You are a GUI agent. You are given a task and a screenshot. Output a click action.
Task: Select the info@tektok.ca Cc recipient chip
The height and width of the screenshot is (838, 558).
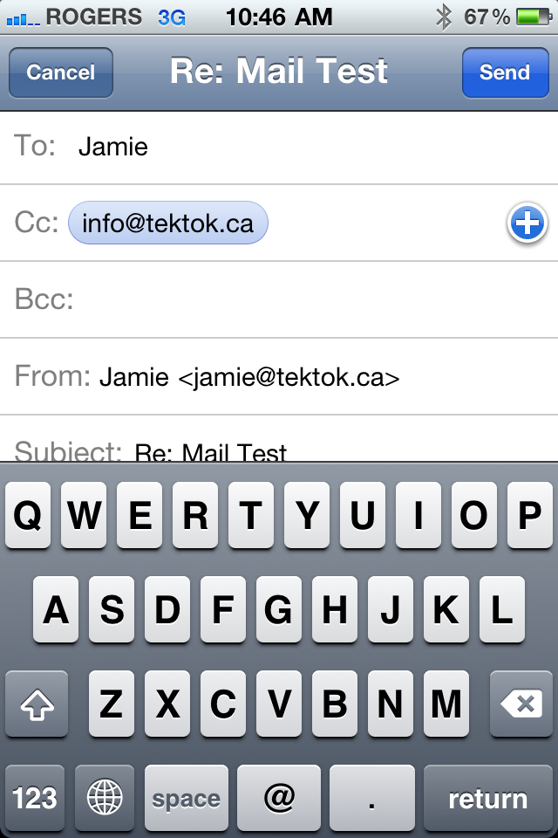click(x=167, y=223)
